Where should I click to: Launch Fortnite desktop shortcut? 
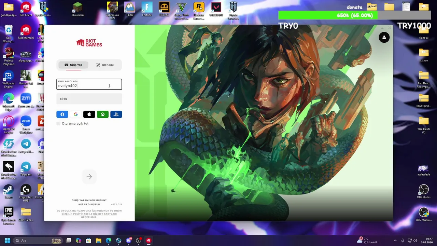[x=147, y=9]
